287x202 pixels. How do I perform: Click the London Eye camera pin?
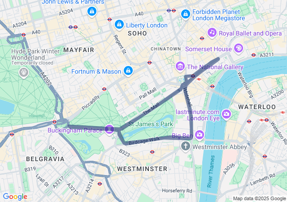coord(226,114)
